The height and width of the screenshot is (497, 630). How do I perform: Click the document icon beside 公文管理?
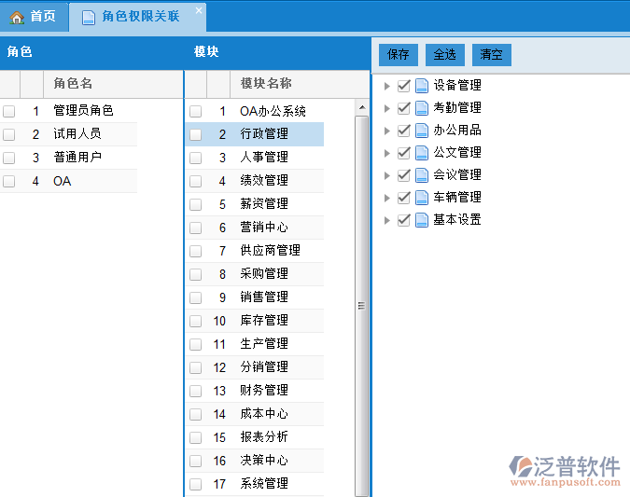point(421,153)
